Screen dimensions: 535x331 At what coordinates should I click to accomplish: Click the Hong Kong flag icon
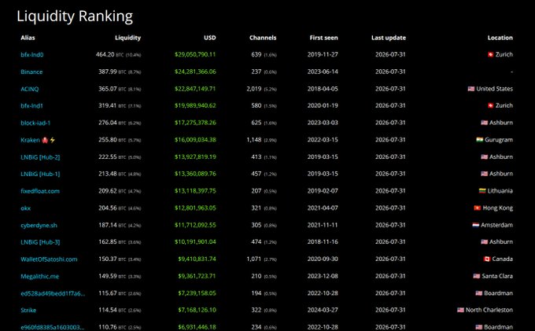pos(478,208)
